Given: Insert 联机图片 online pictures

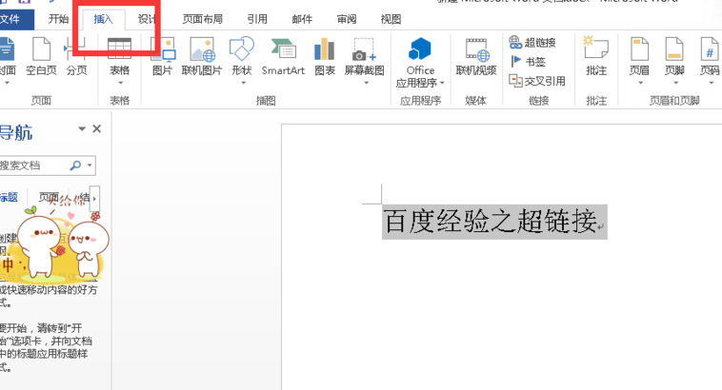Looking at the screenshot, I should 202,57.
